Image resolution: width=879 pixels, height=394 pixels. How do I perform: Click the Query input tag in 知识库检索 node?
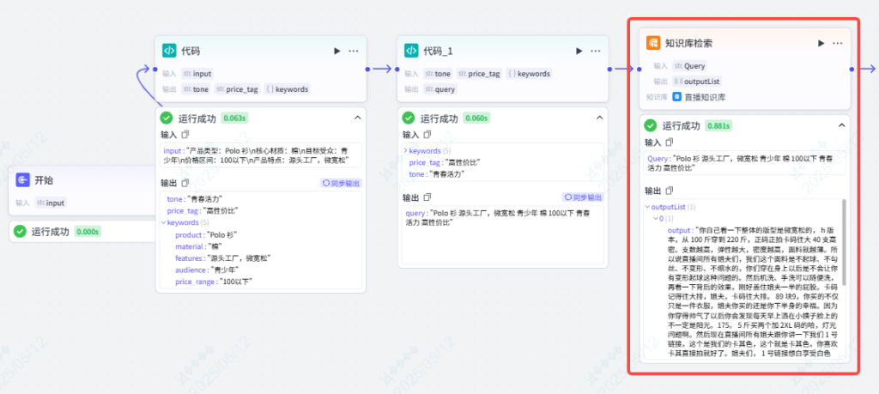click(689, 66)
